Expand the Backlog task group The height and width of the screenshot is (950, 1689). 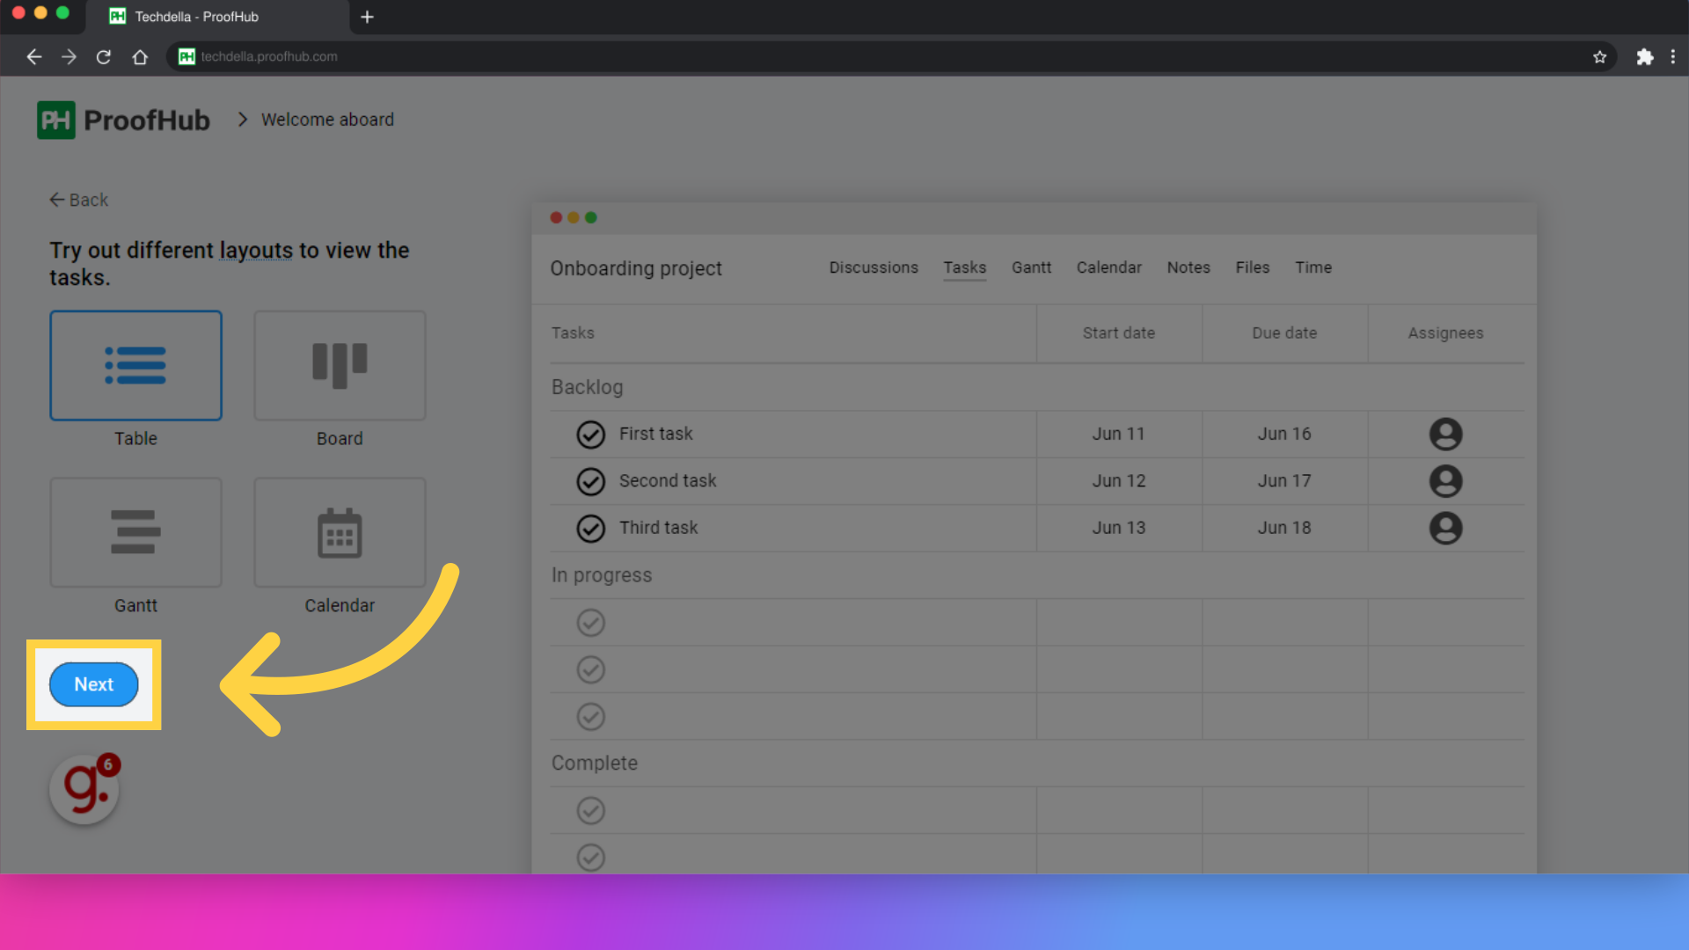click(587, 386)
